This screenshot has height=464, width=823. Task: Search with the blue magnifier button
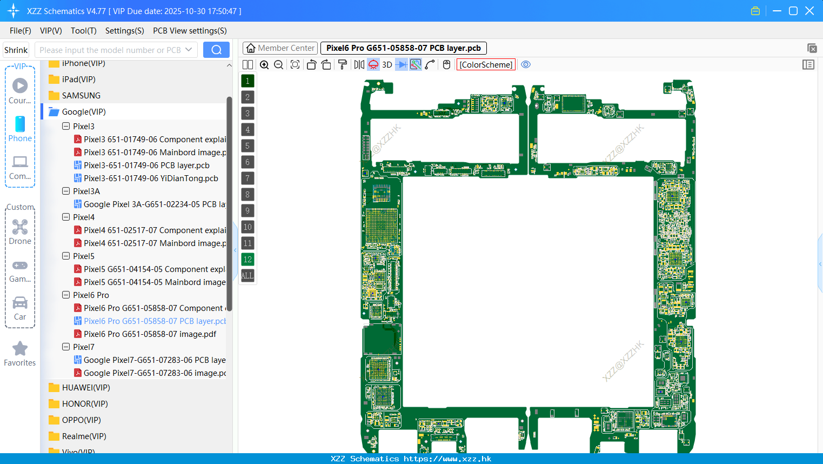tap(216, 50)
